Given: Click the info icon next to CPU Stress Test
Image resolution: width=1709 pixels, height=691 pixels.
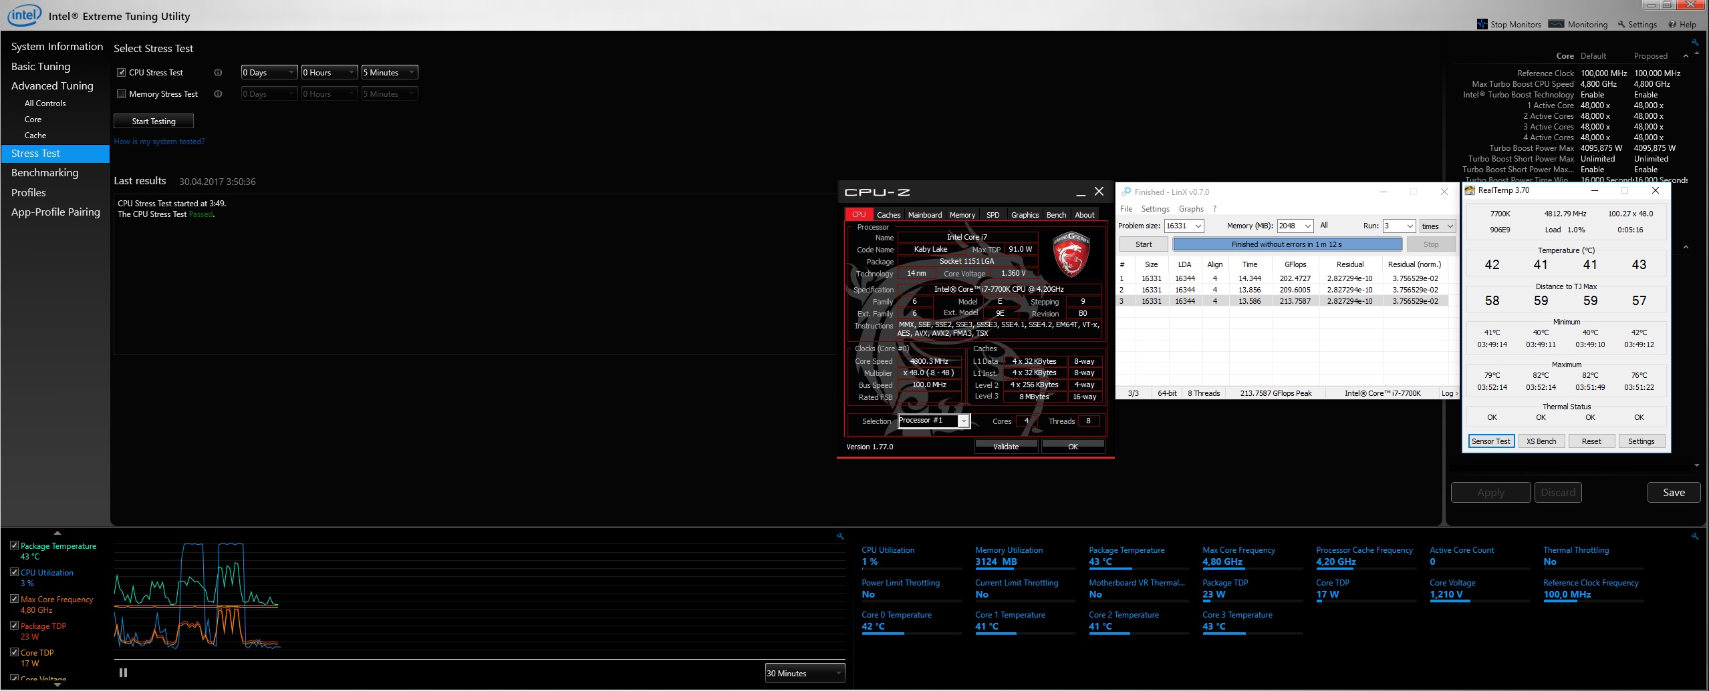Looking at the screenshot, I should point(218,73).
